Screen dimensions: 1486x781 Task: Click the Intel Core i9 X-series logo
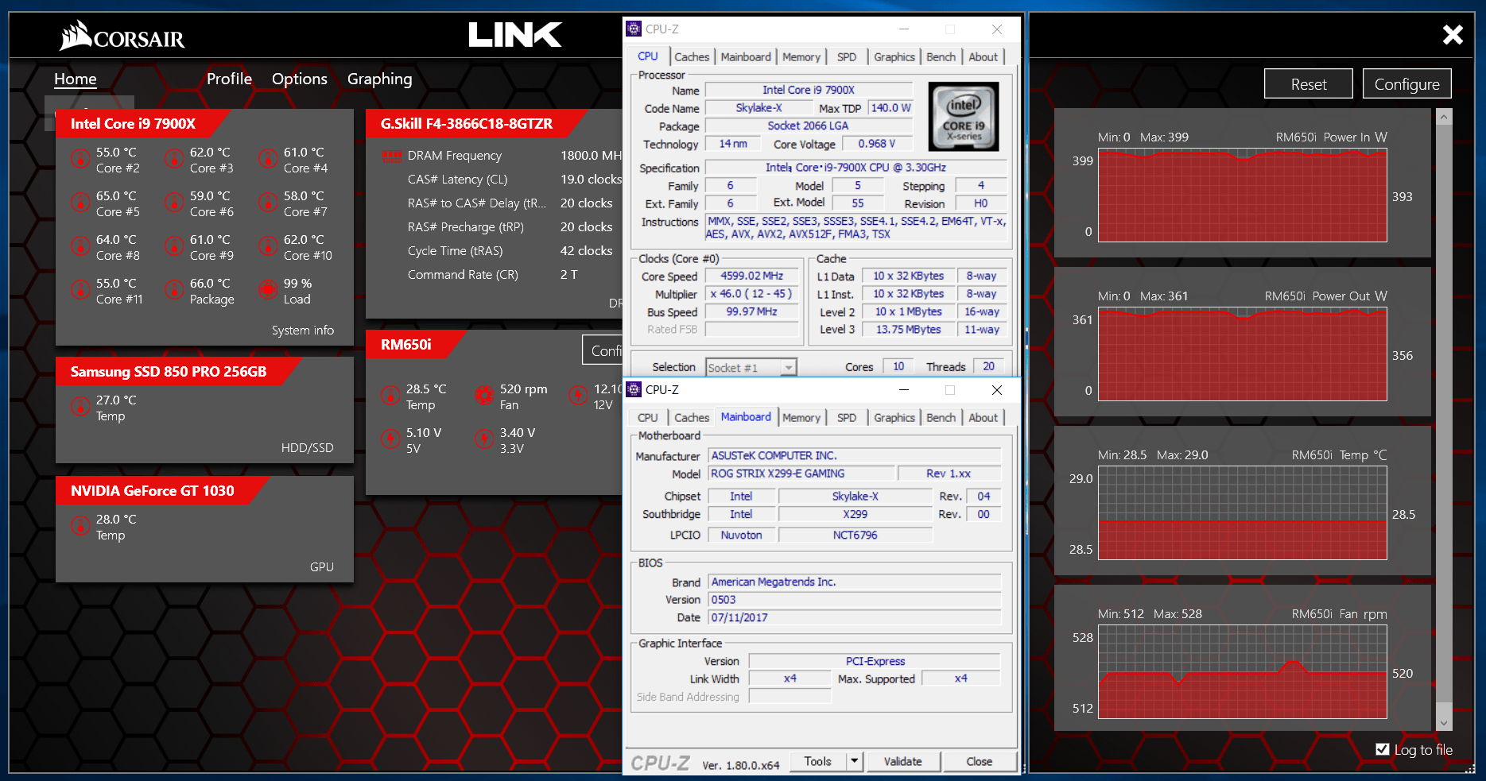(963, 117)
